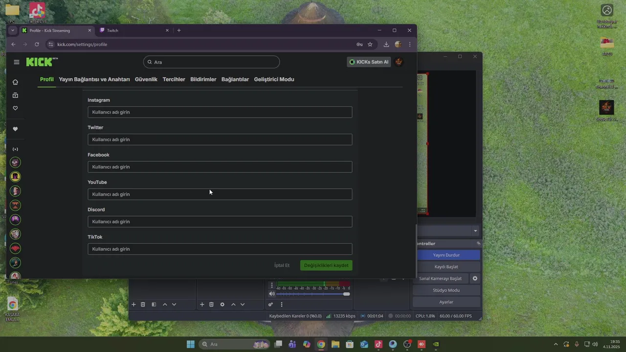Open the Güvenlik tab

[x=146, y=79]
